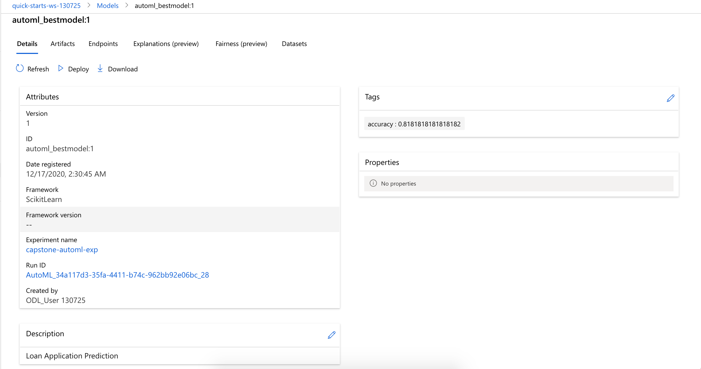Click the Deploy button label
701x369 pixels.
point(78,69)
